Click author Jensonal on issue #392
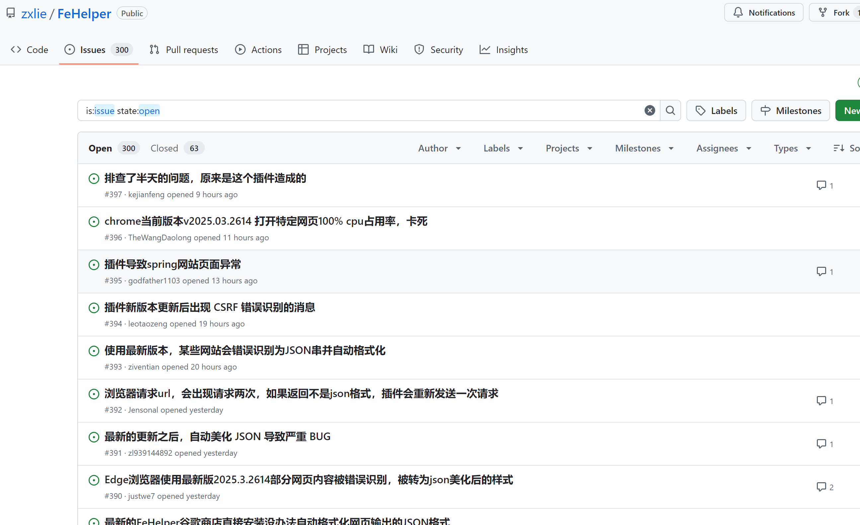Viewport: 860px width, 525px height. pos(143,410)
